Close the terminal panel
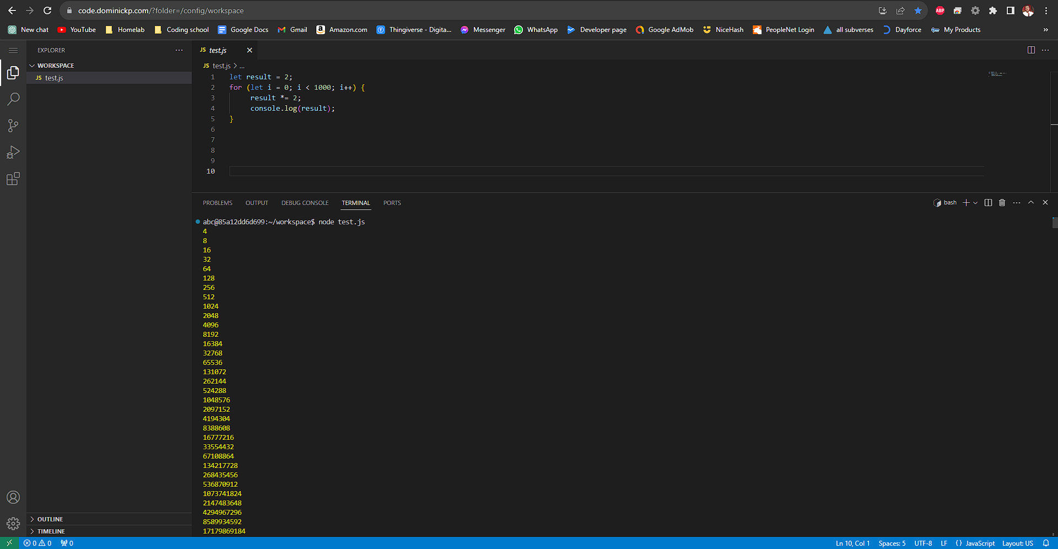Screen dimensions: 1058x549 point(1045,203)
